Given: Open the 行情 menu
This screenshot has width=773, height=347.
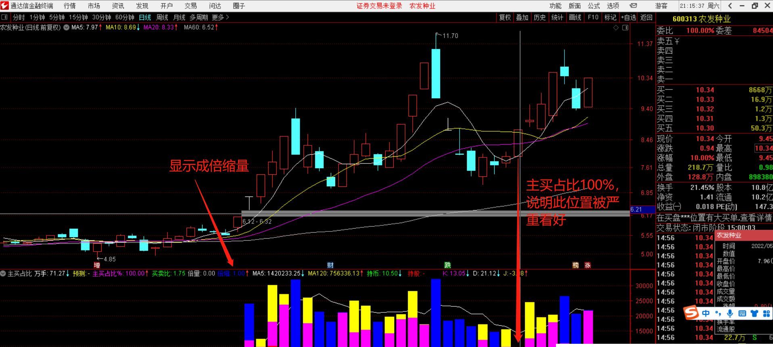Looking at the screenshot, I should click(69, 6).
